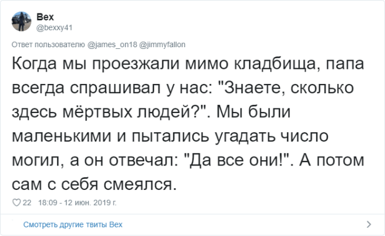Open the Bex display name
385x236 pixels.
[44, 17]
